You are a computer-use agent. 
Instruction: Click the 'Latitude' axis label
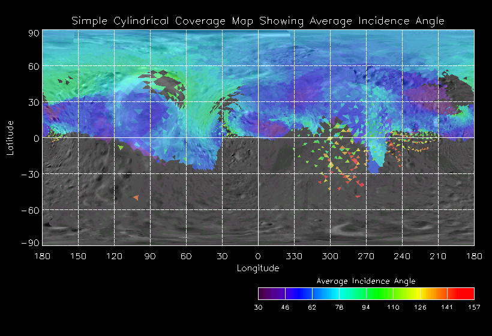point(10,138)
